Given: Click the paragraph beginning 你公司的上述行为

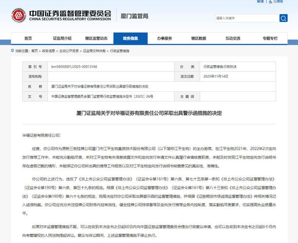Looking at the screenshot, I should 149,196.
